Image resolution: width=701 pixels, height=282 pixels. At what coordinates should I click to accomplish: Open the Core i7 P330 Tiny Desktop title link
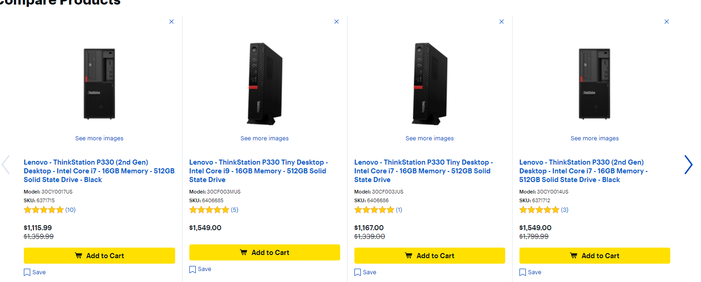tap(424, 171)
